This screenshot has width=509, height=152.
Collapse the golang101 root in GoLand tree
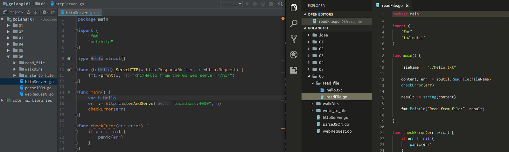[x=3, y=19]
